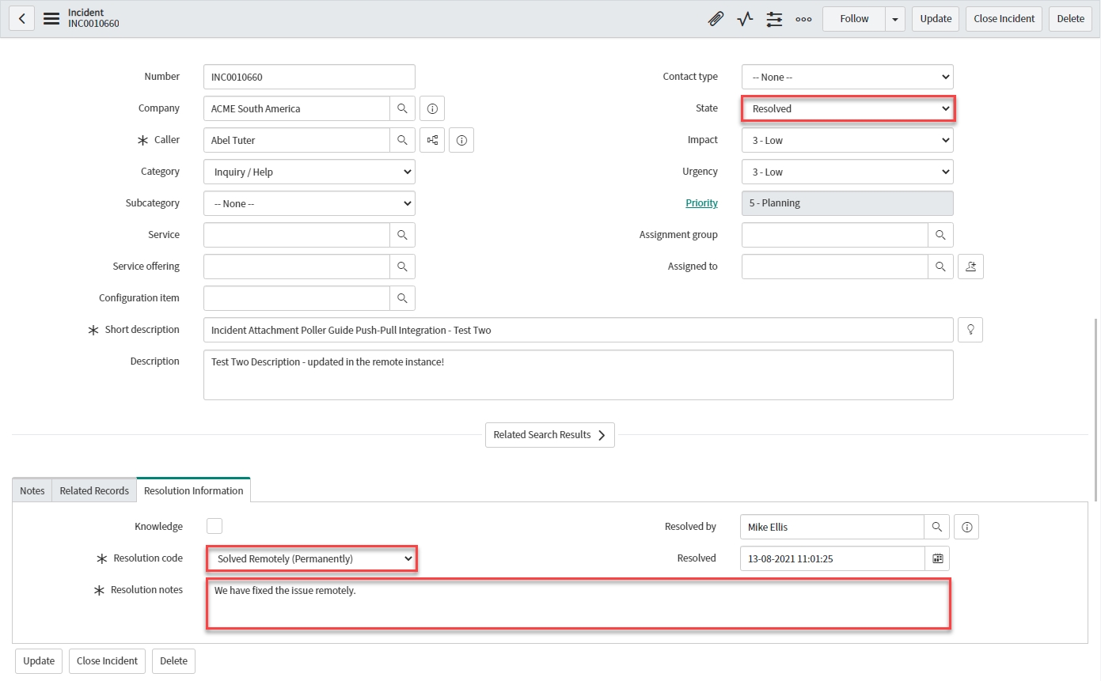Open the Category dropdown
The height and width of the screenshot is (681, 1101).
309,172
